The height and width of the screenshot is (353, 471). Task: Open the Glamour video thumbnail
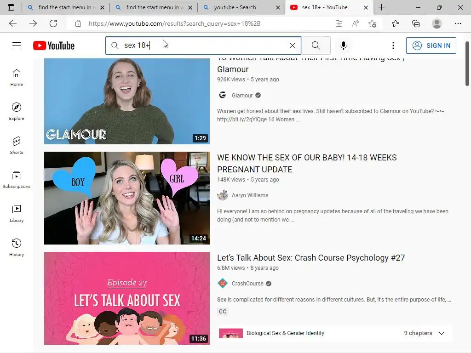127,101
